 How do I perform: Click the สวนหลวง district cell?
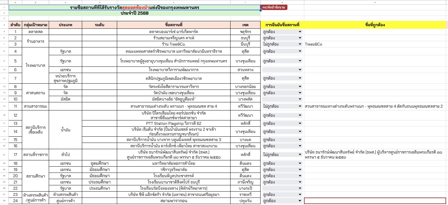[246, 69]
